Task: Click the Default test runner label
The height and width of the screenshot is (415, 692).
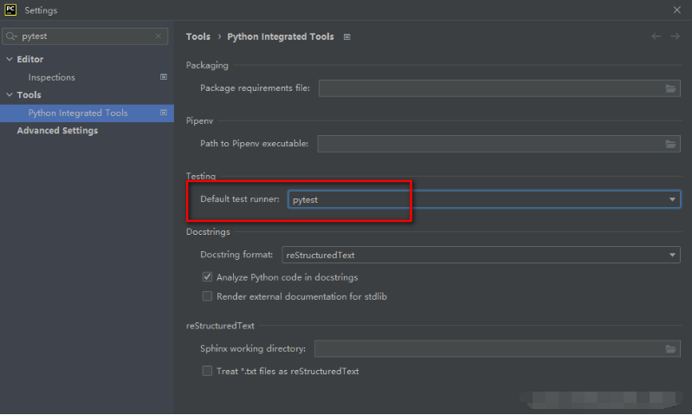Action: [240, 199]
